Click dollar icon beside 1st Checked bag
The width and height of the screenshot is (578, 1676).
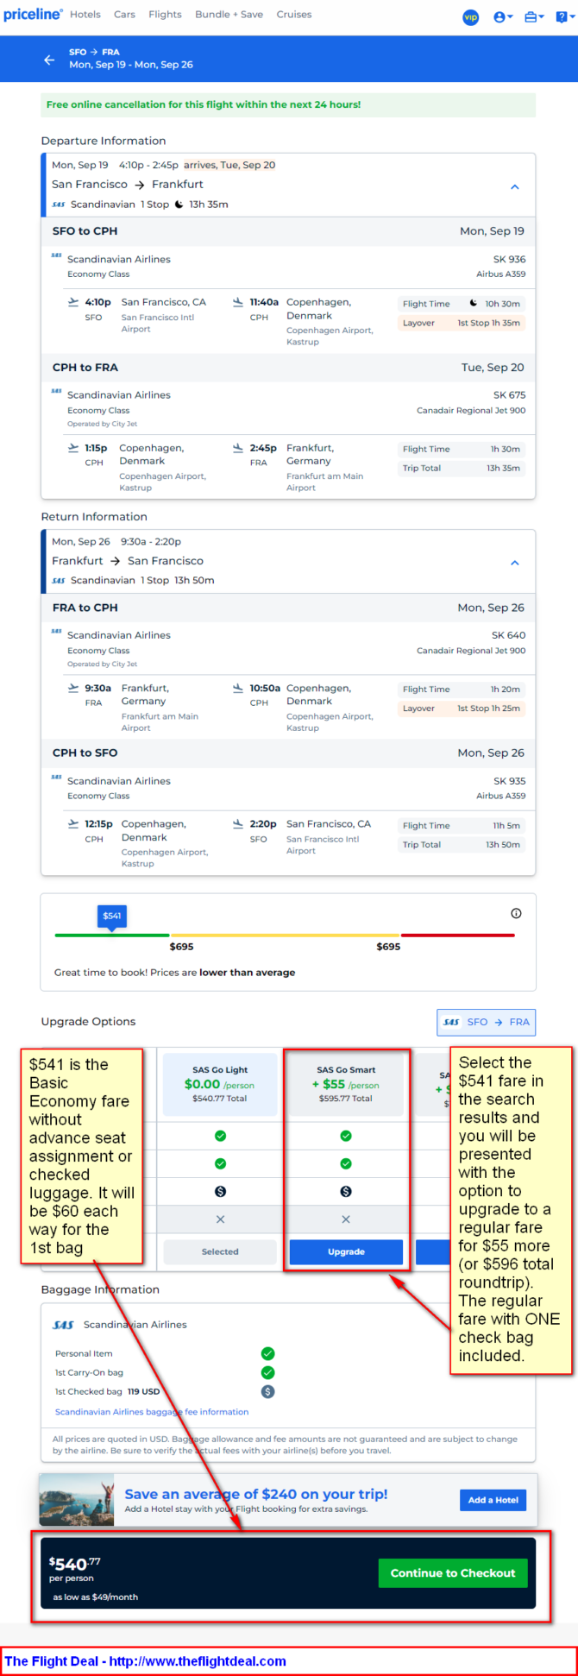[268, 1391]
